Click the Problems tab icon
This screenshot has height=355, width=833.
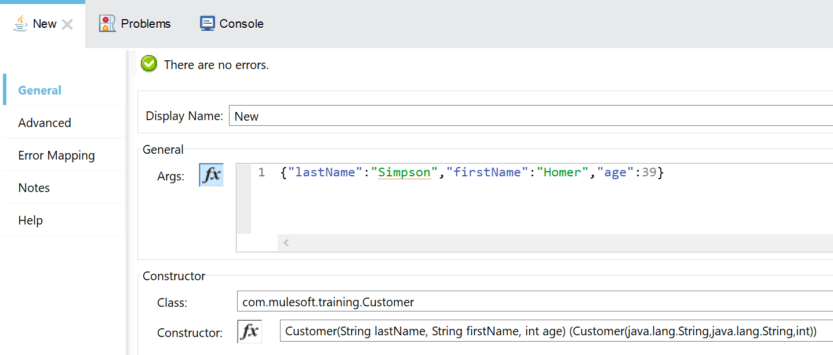click(x=107, y=24)
